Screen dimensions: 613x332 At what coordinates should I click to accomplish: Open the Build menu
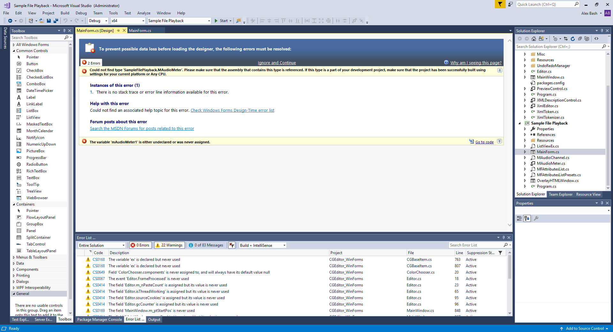(65, 13)
